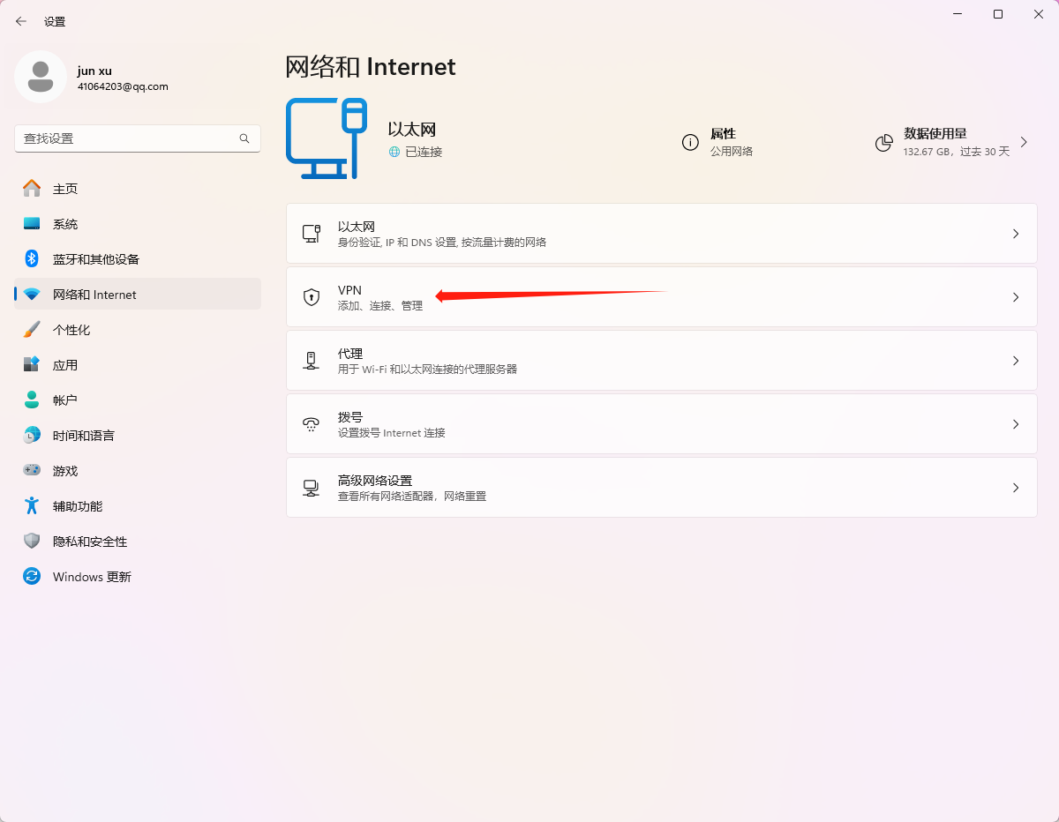
Task: Open the data usage (数据使用量) chevron
Action: point(1024,142)
